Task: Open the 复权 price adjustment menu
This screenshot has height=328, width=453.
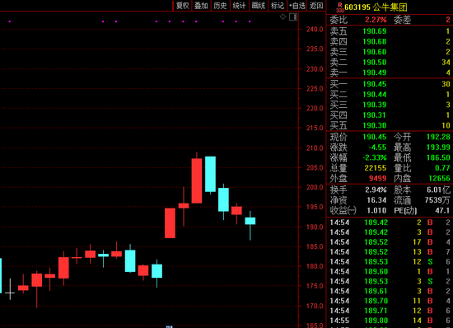Action: 182,6
